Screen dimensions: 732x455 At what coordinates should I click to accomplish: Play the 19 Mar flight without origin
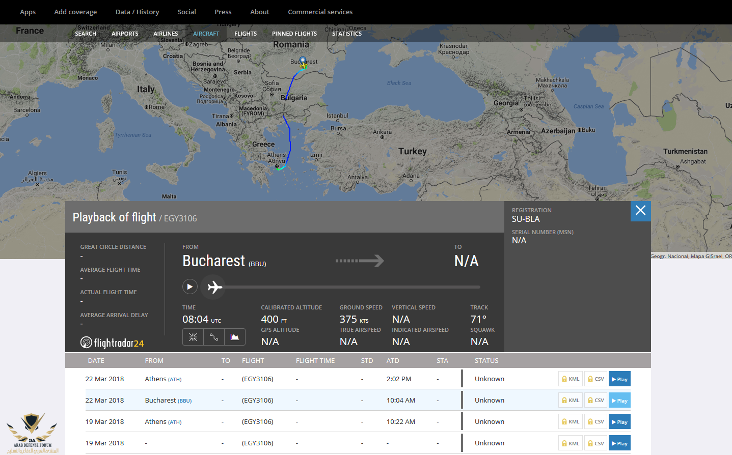(x=619, y=443)
